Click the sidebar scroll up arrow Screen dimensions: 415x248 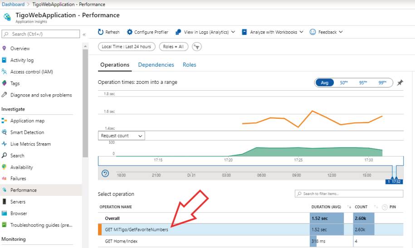(x=85, y=47)
